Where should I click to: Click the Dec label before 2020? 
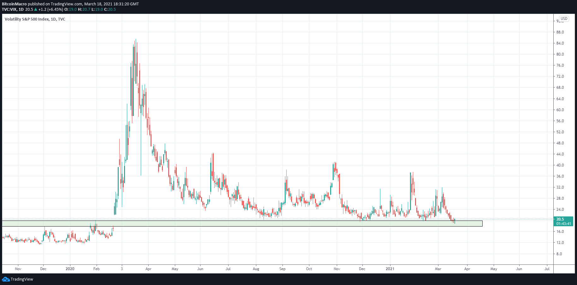click(43, 269)
